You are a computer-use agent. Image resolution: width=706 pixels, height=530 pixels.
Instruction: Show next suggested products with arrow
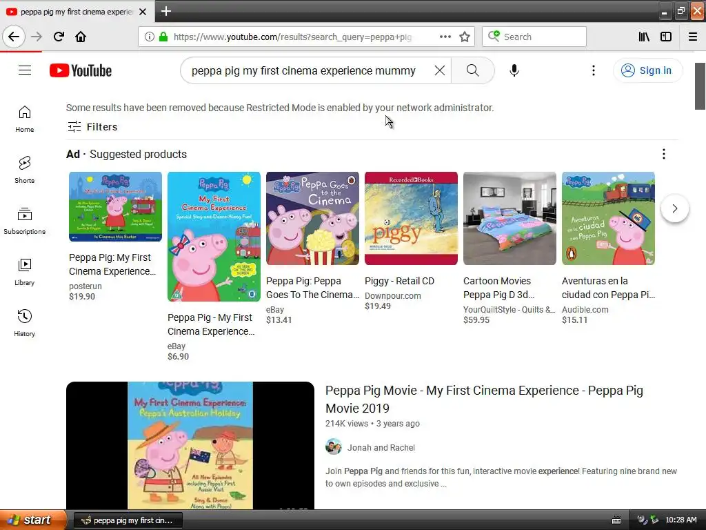674,208
